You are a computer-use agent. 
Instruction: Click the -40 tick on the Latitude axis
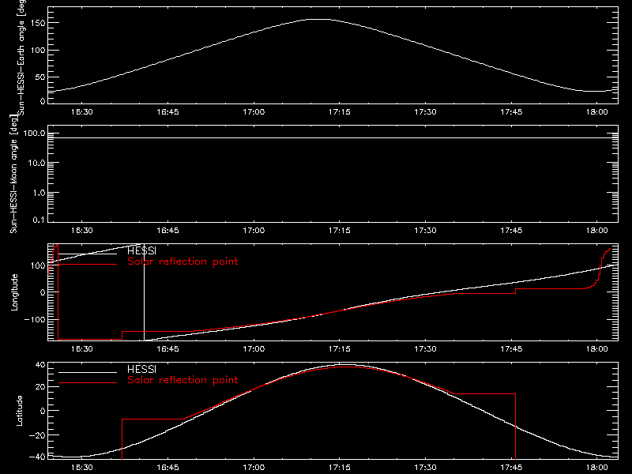pyautogui.click(x=37, y=457)
